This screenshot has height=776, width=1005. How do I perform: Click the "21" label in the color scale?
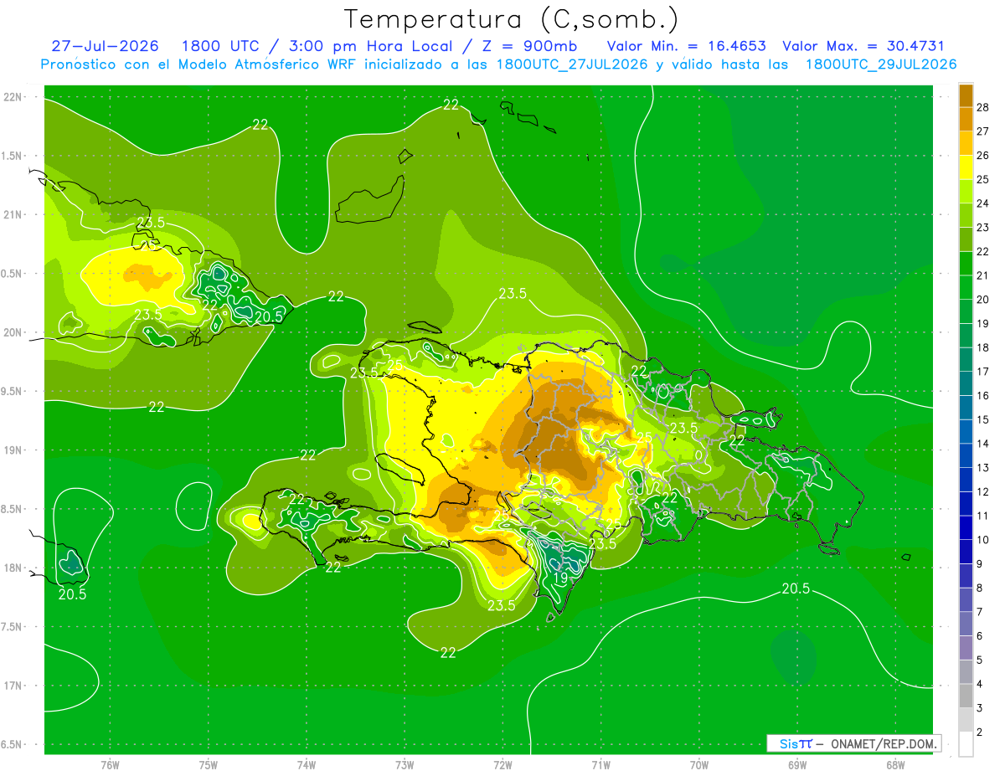983,275
